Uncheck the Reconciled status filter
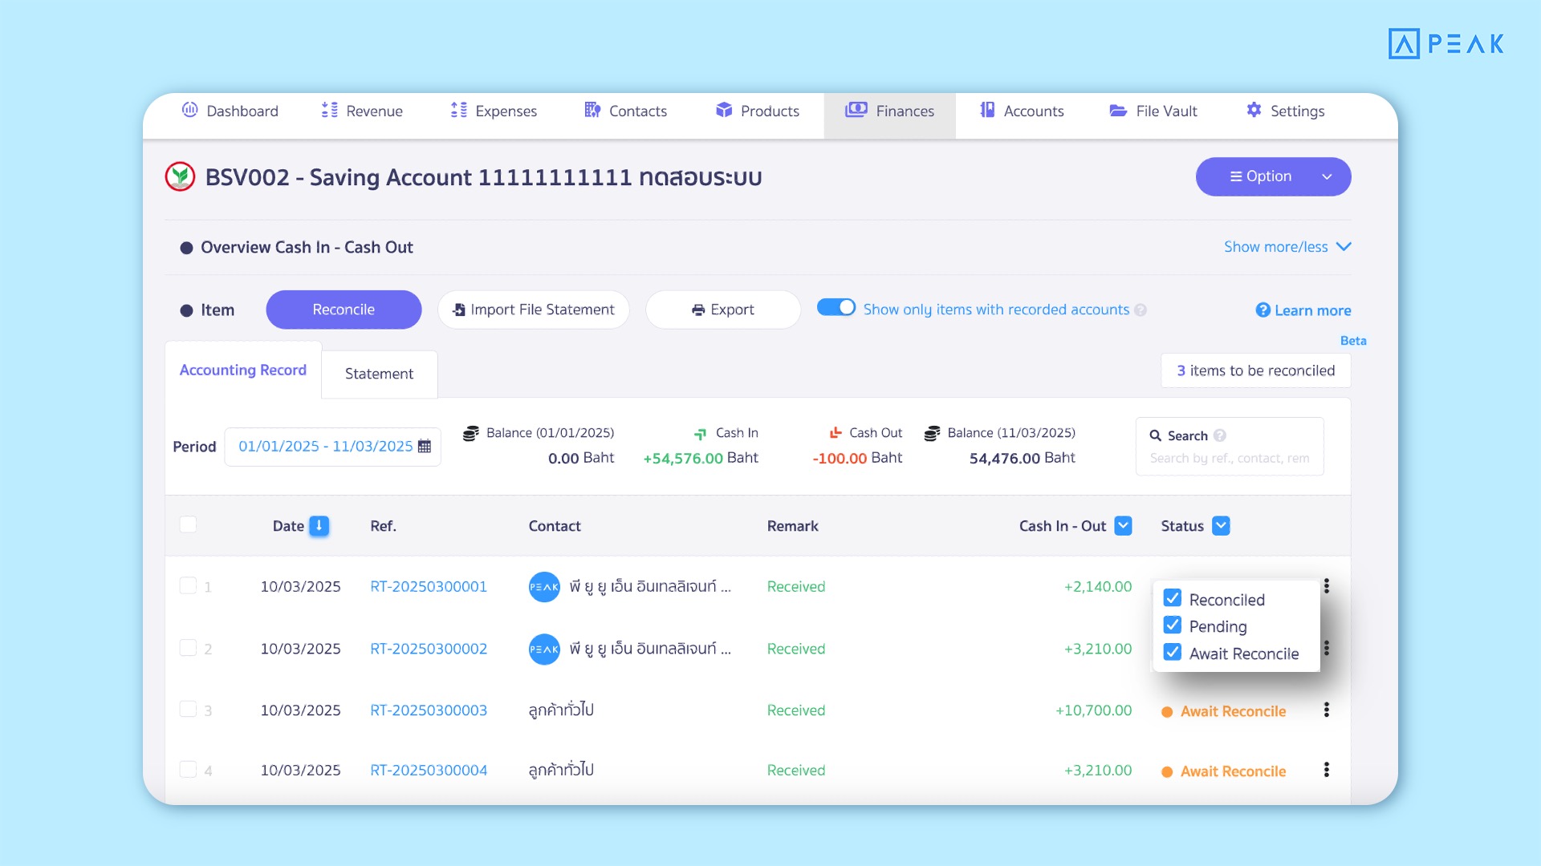Image resolution: width=1541 pixels, height=866 pixels. click(x=1172, y=598)
